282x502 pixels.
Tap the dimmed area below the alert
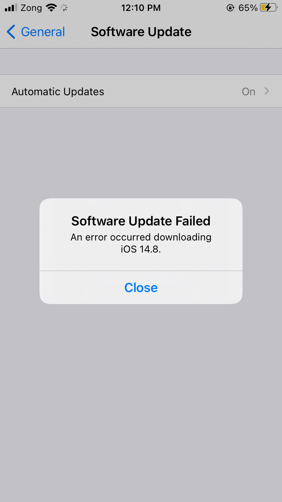[x=141, y=403]
